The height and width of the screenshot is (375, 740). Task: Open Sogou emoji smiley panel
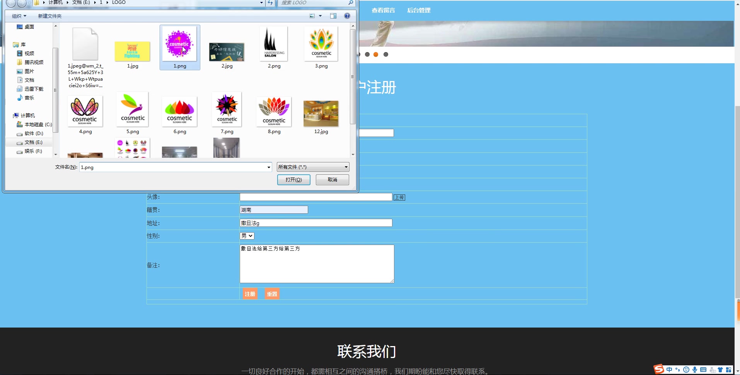686,370
